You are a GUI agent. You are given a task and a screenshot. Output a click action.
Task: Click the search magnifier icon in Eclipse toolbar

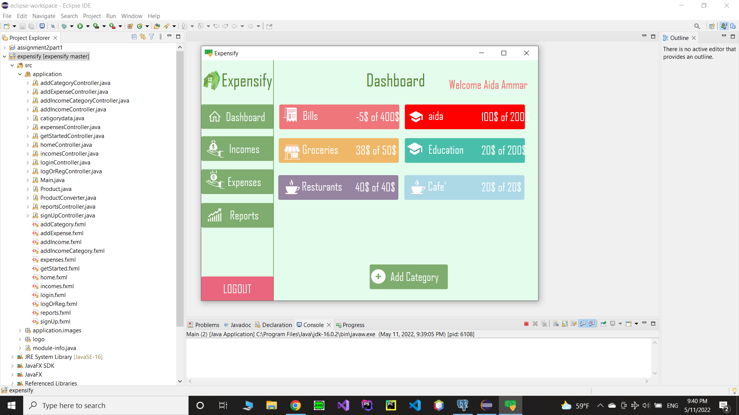click(x=697, y=26)
